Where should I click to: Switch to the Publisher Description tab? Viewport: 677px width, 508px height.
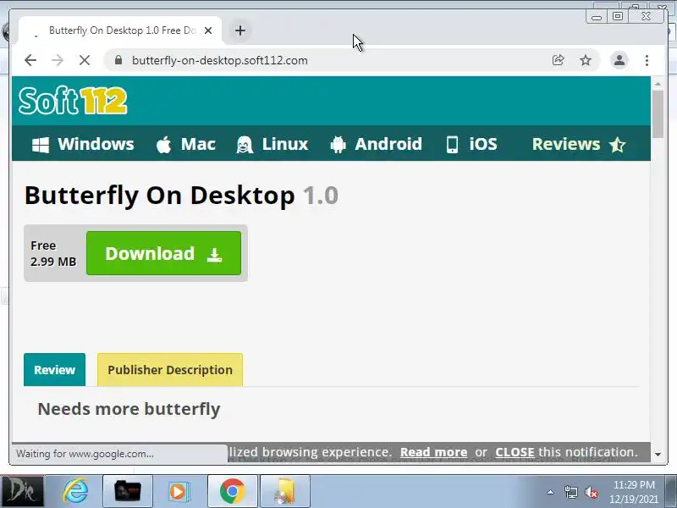[170, 370]
